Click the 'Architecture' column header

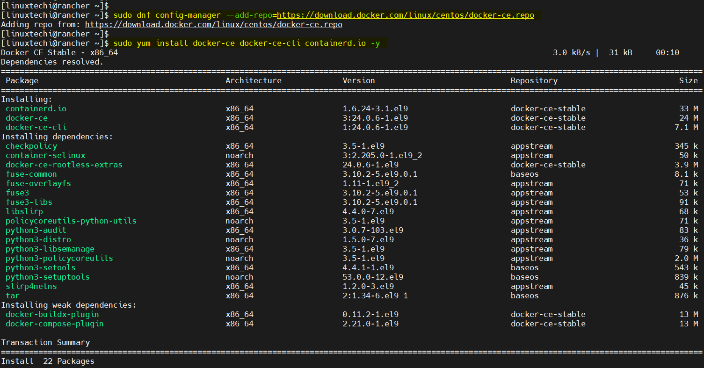(x=254, y=80)
